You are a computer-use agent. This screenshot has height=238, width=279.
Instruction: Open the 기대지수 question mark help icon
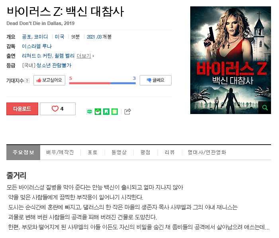[27, 81]
